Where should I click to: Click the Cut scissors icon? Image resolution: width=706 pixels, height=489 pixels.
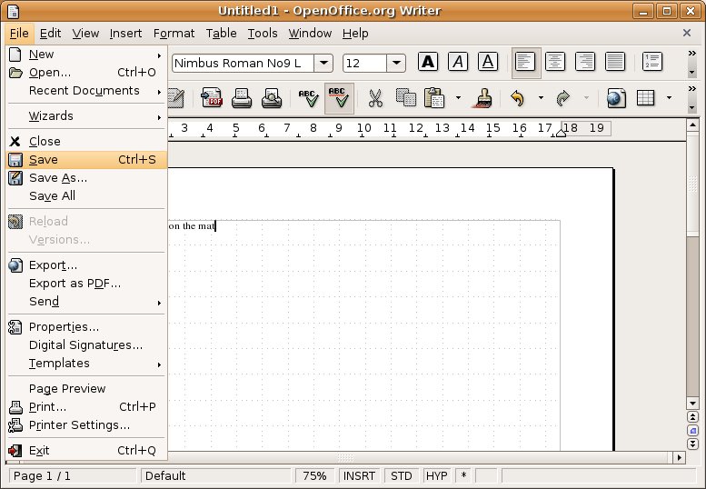point(375,98)
